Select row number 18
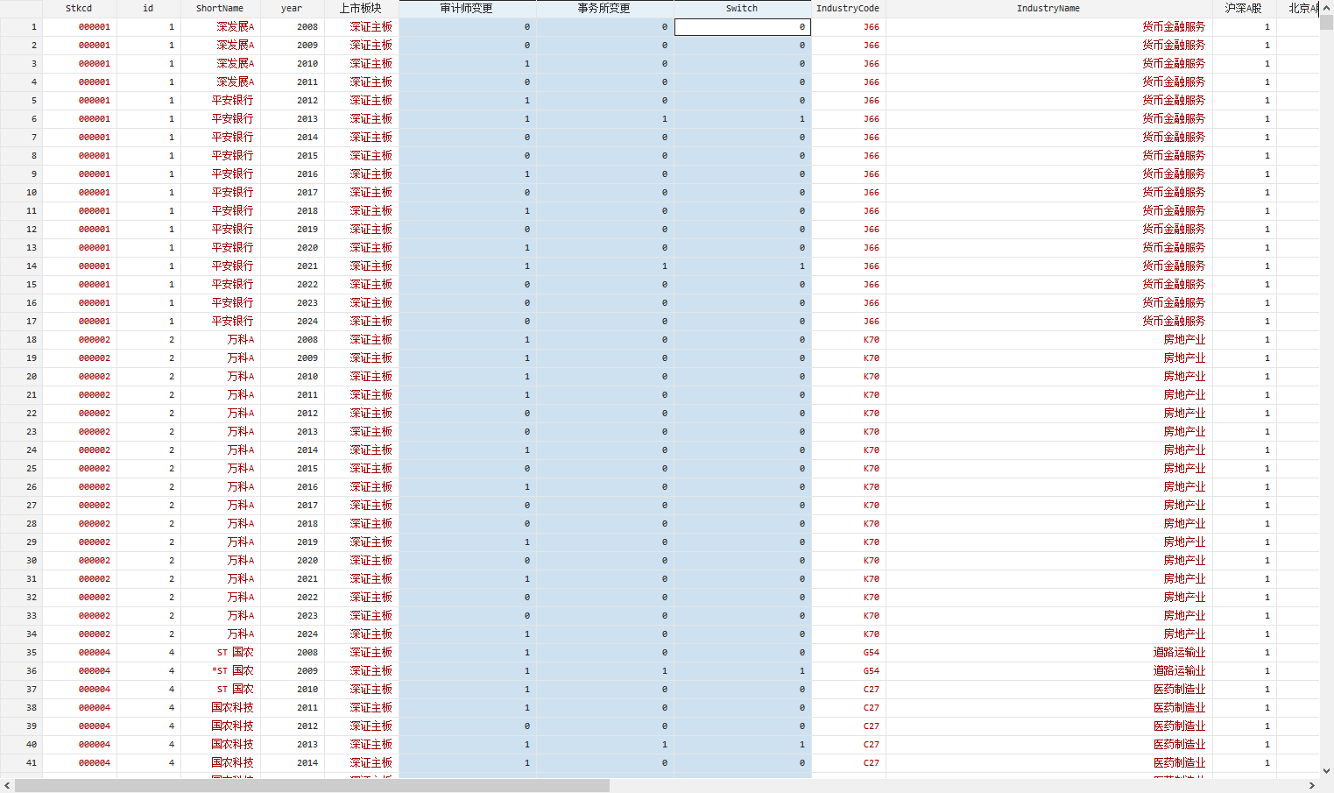This screenshot has width=1334, height=793. point(21,340)
